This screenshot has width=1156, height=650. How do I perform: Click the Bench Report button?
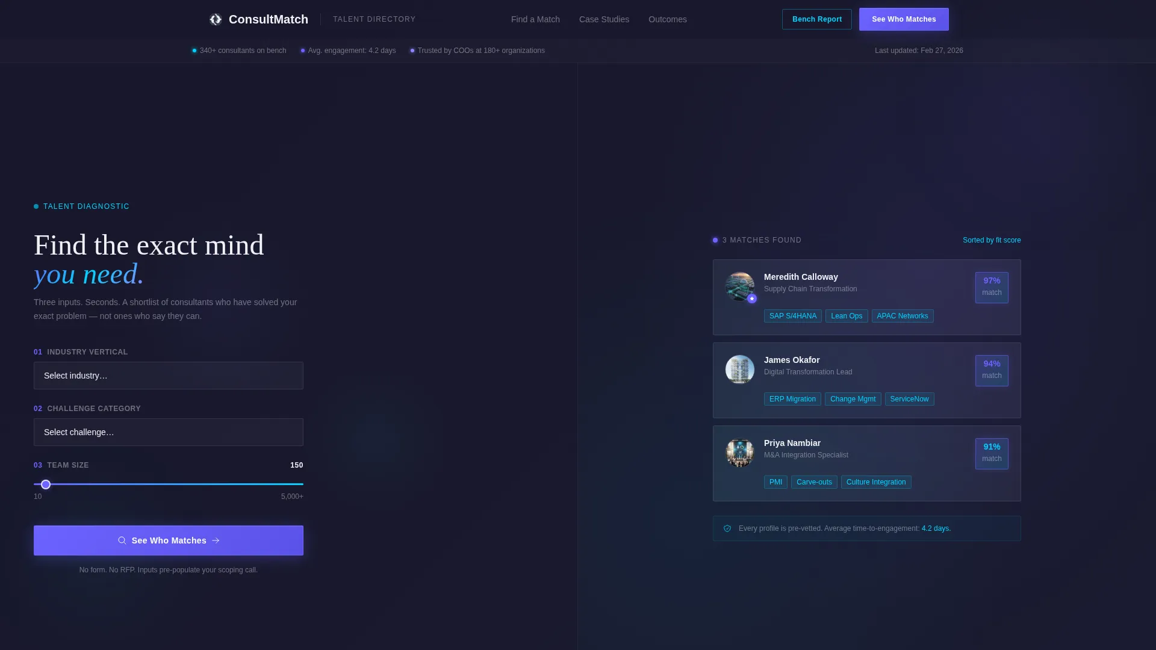point(816,19)
